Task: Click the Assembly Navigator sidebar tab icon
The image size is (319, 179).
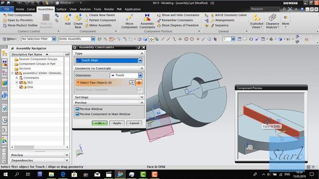Action: click(4, 54)
